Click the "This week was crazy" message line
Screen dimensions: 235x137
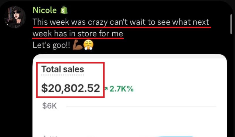(121, 22)
